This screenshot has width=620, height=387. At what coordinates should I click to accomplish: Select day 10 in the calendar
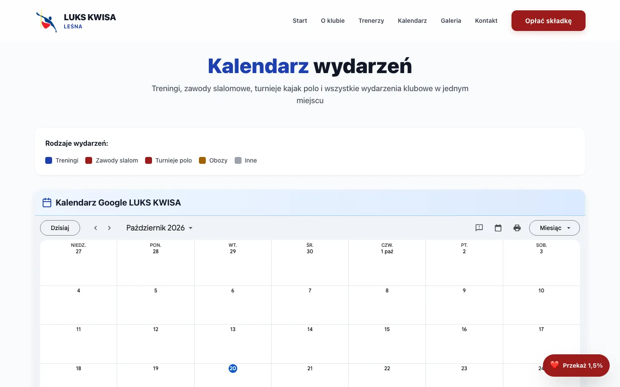coord(541,291)
